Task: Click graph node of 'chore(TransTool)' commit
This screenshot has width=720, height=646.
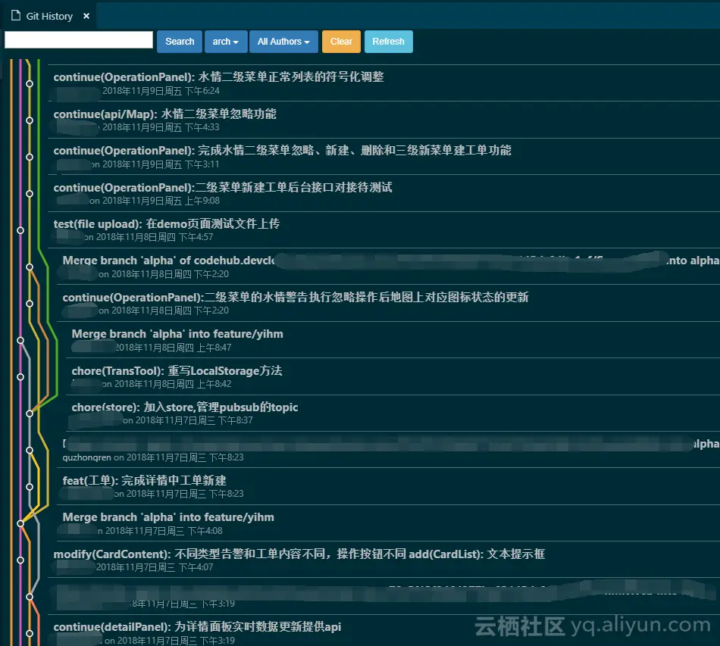Action: click(20, 377)
